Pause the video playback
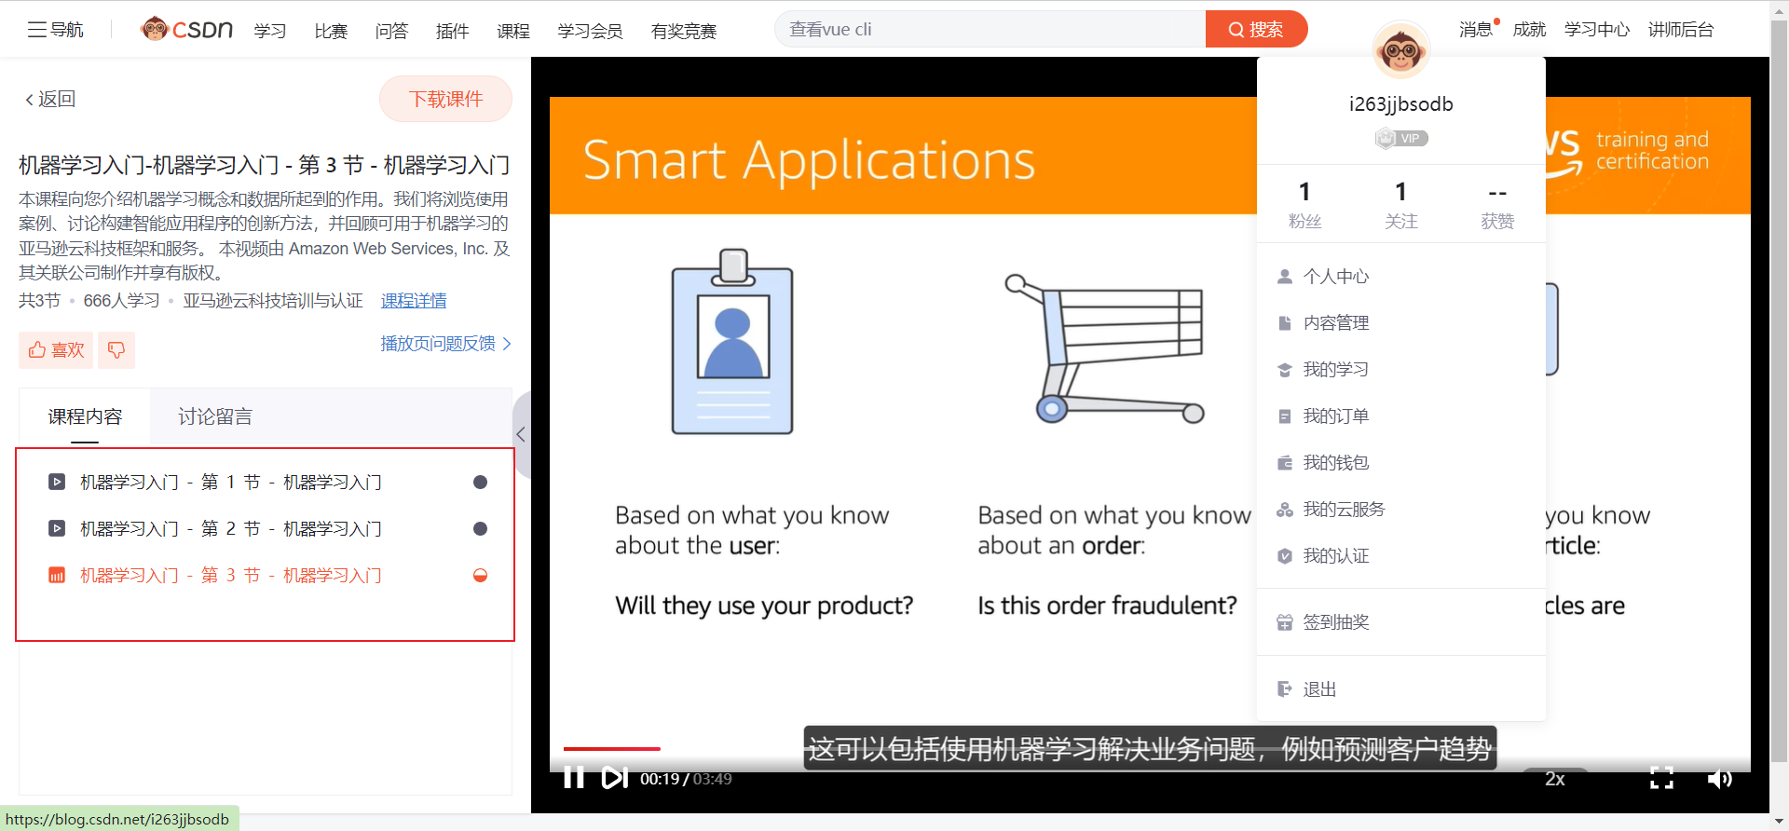This screenshot has height=831, width=1789. coord(574,778)
